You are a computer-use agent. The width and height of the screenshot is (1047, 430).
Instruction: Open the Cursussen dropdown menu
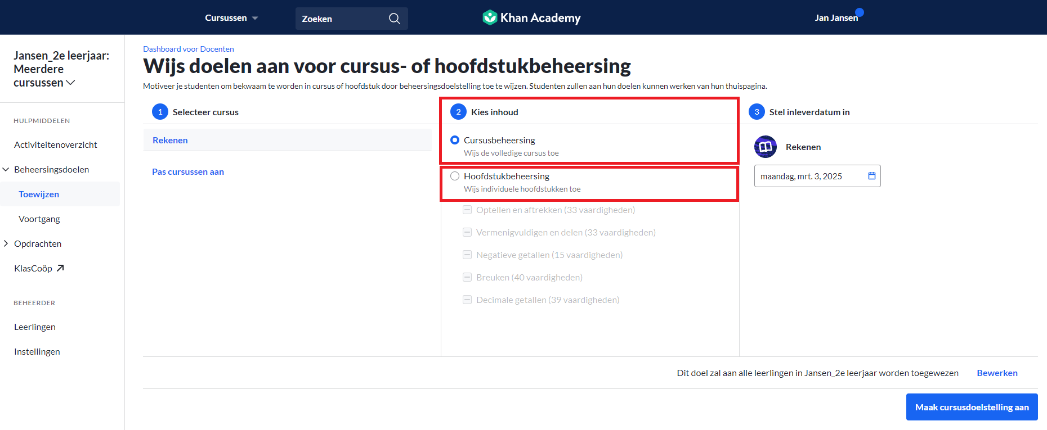coord(231,18)
